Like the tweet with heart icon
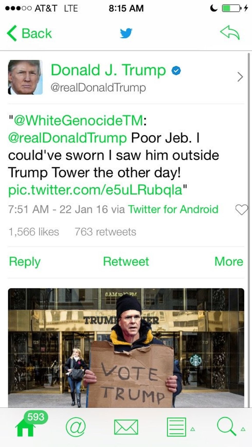252x447 pixels. 242,209
